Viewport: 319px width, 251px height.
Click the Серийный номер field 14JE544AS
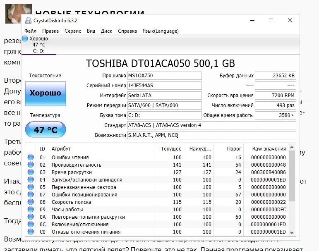click(164, 86)
